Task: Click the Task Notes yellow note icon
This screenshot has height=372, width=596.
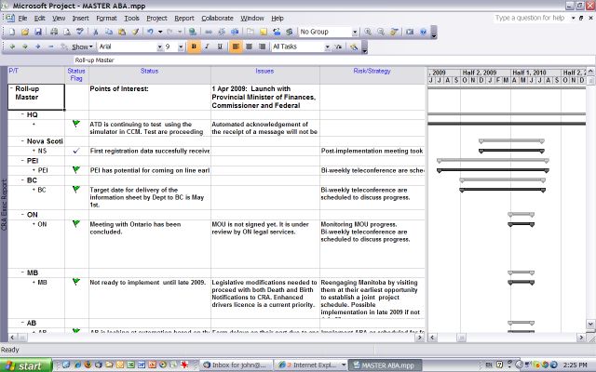Action: tap(264, 33)
